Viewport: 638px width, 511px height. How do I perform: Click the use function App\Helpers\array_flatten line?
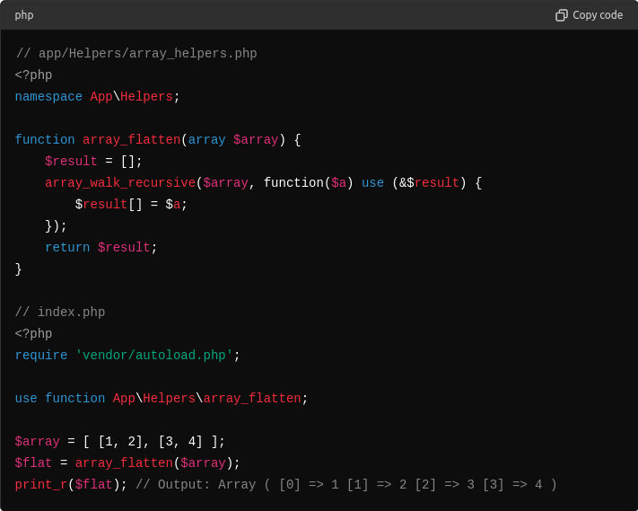pos(162,398)
